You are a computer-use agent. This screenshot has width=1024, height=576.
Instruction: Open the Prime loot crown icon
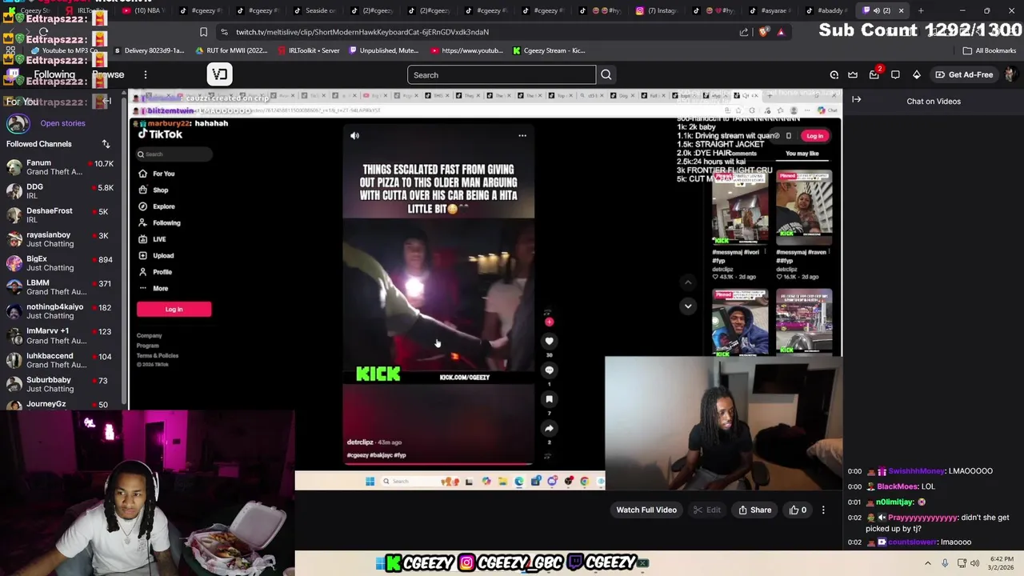tap(853, 74)
